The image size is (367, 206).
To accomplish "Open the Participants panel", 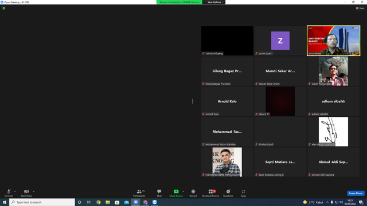I will click(x=139, y=193).
